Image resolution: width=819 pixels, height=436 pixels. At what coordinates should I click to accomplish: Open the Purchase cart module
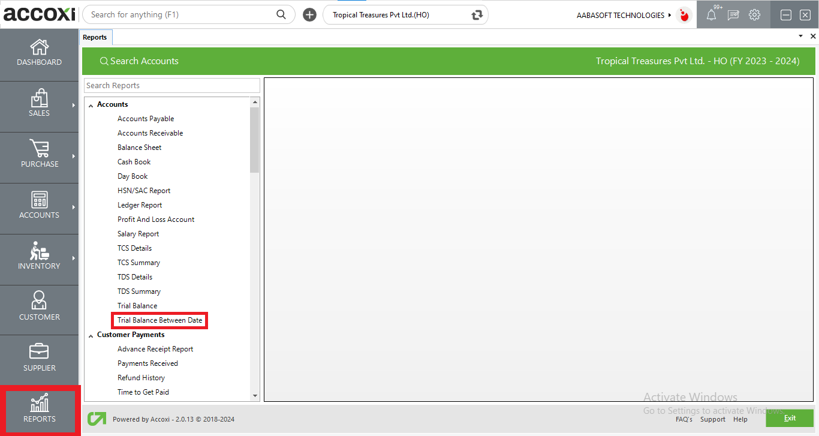coord(39,149)
